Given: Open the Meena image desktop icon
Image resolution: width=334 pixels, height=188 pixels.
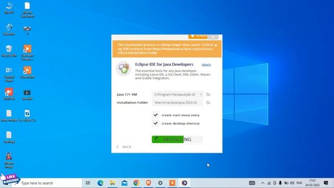Looking at the screenshot, I should point(9,160).
